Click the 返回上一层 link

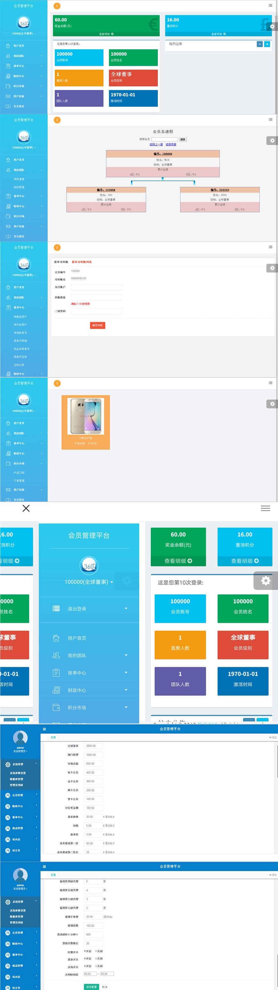click(156, 144)
